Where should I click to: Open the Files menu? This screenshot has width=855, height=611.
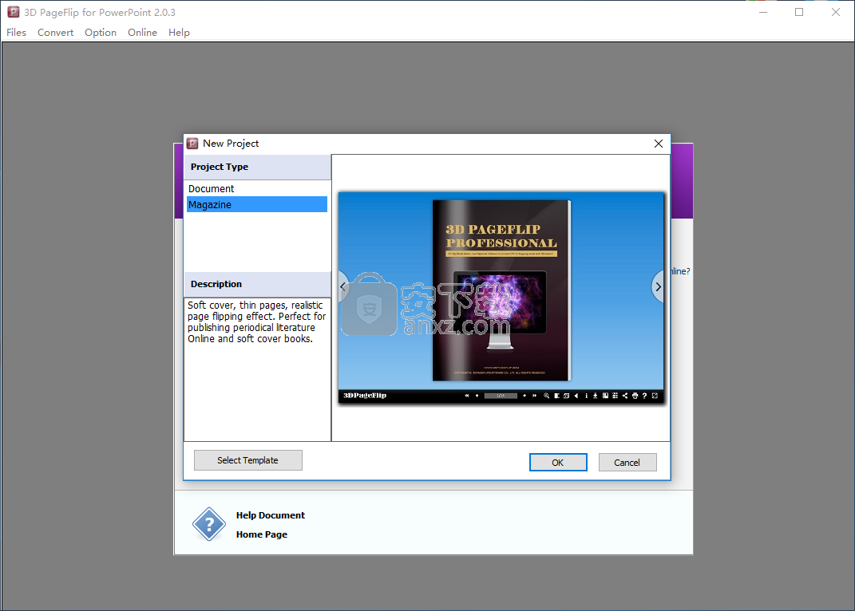click(16, 32)
